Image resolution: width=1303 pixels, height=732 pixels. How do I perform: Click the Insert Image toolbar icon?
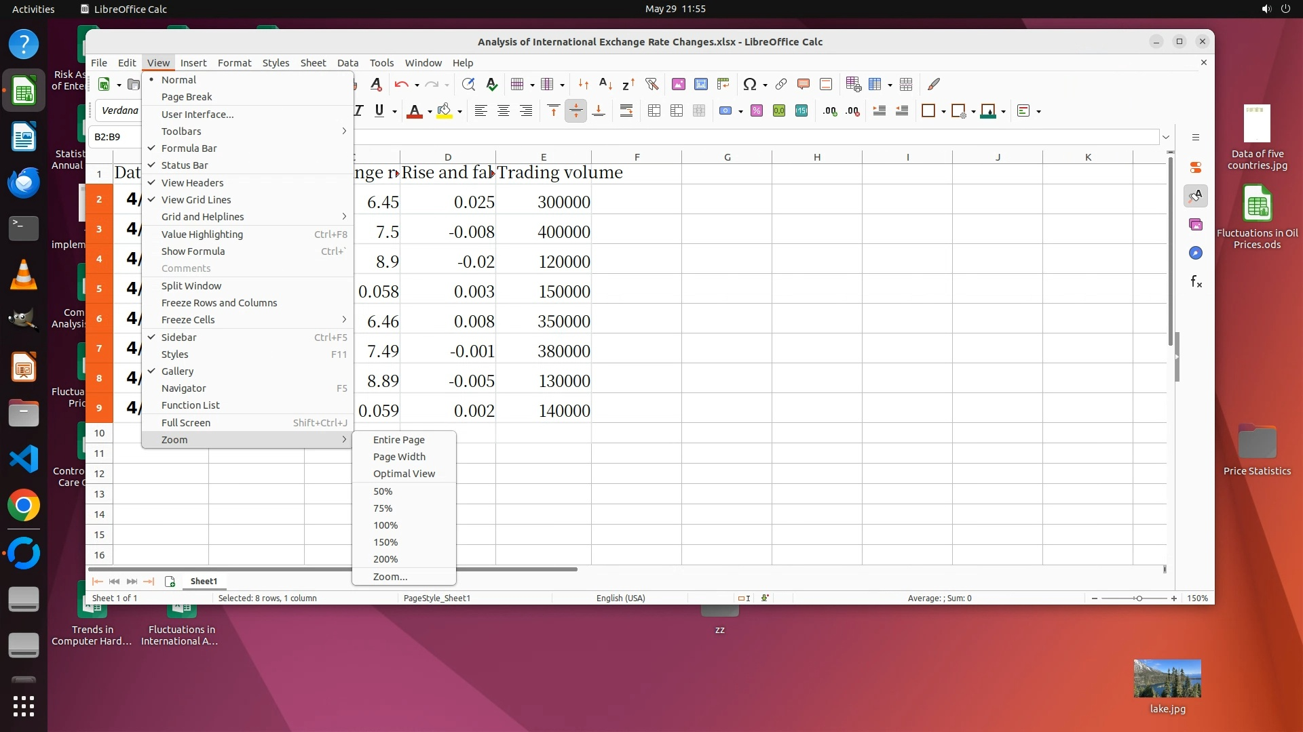(678, 84)
